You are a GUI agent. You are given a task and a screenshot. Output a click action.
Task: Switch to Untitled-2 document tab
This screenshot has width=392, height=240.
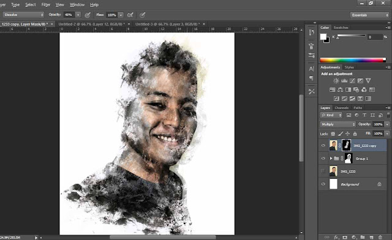[x=91, y=24]
